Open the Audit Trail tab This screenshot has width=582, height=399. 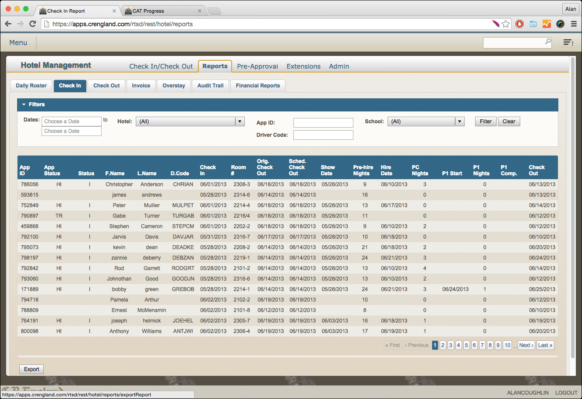click(211, 86)
